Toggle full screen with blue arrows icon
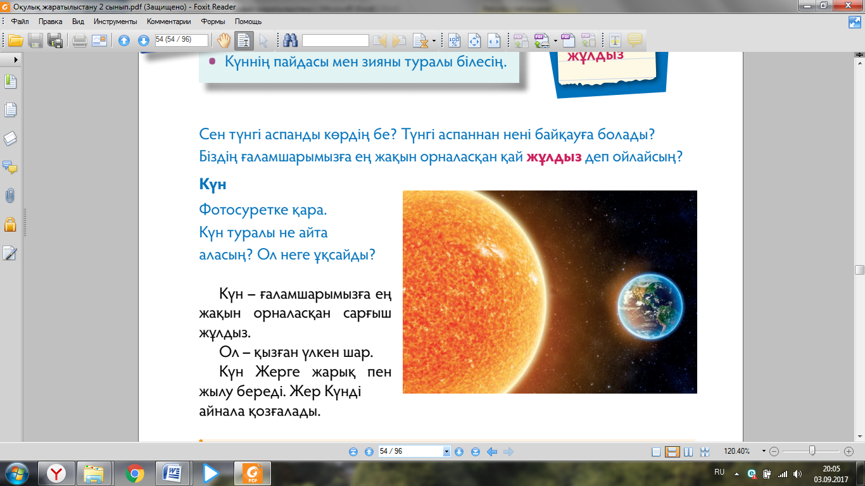The image size is (865, 486). [x=855, y=22]
